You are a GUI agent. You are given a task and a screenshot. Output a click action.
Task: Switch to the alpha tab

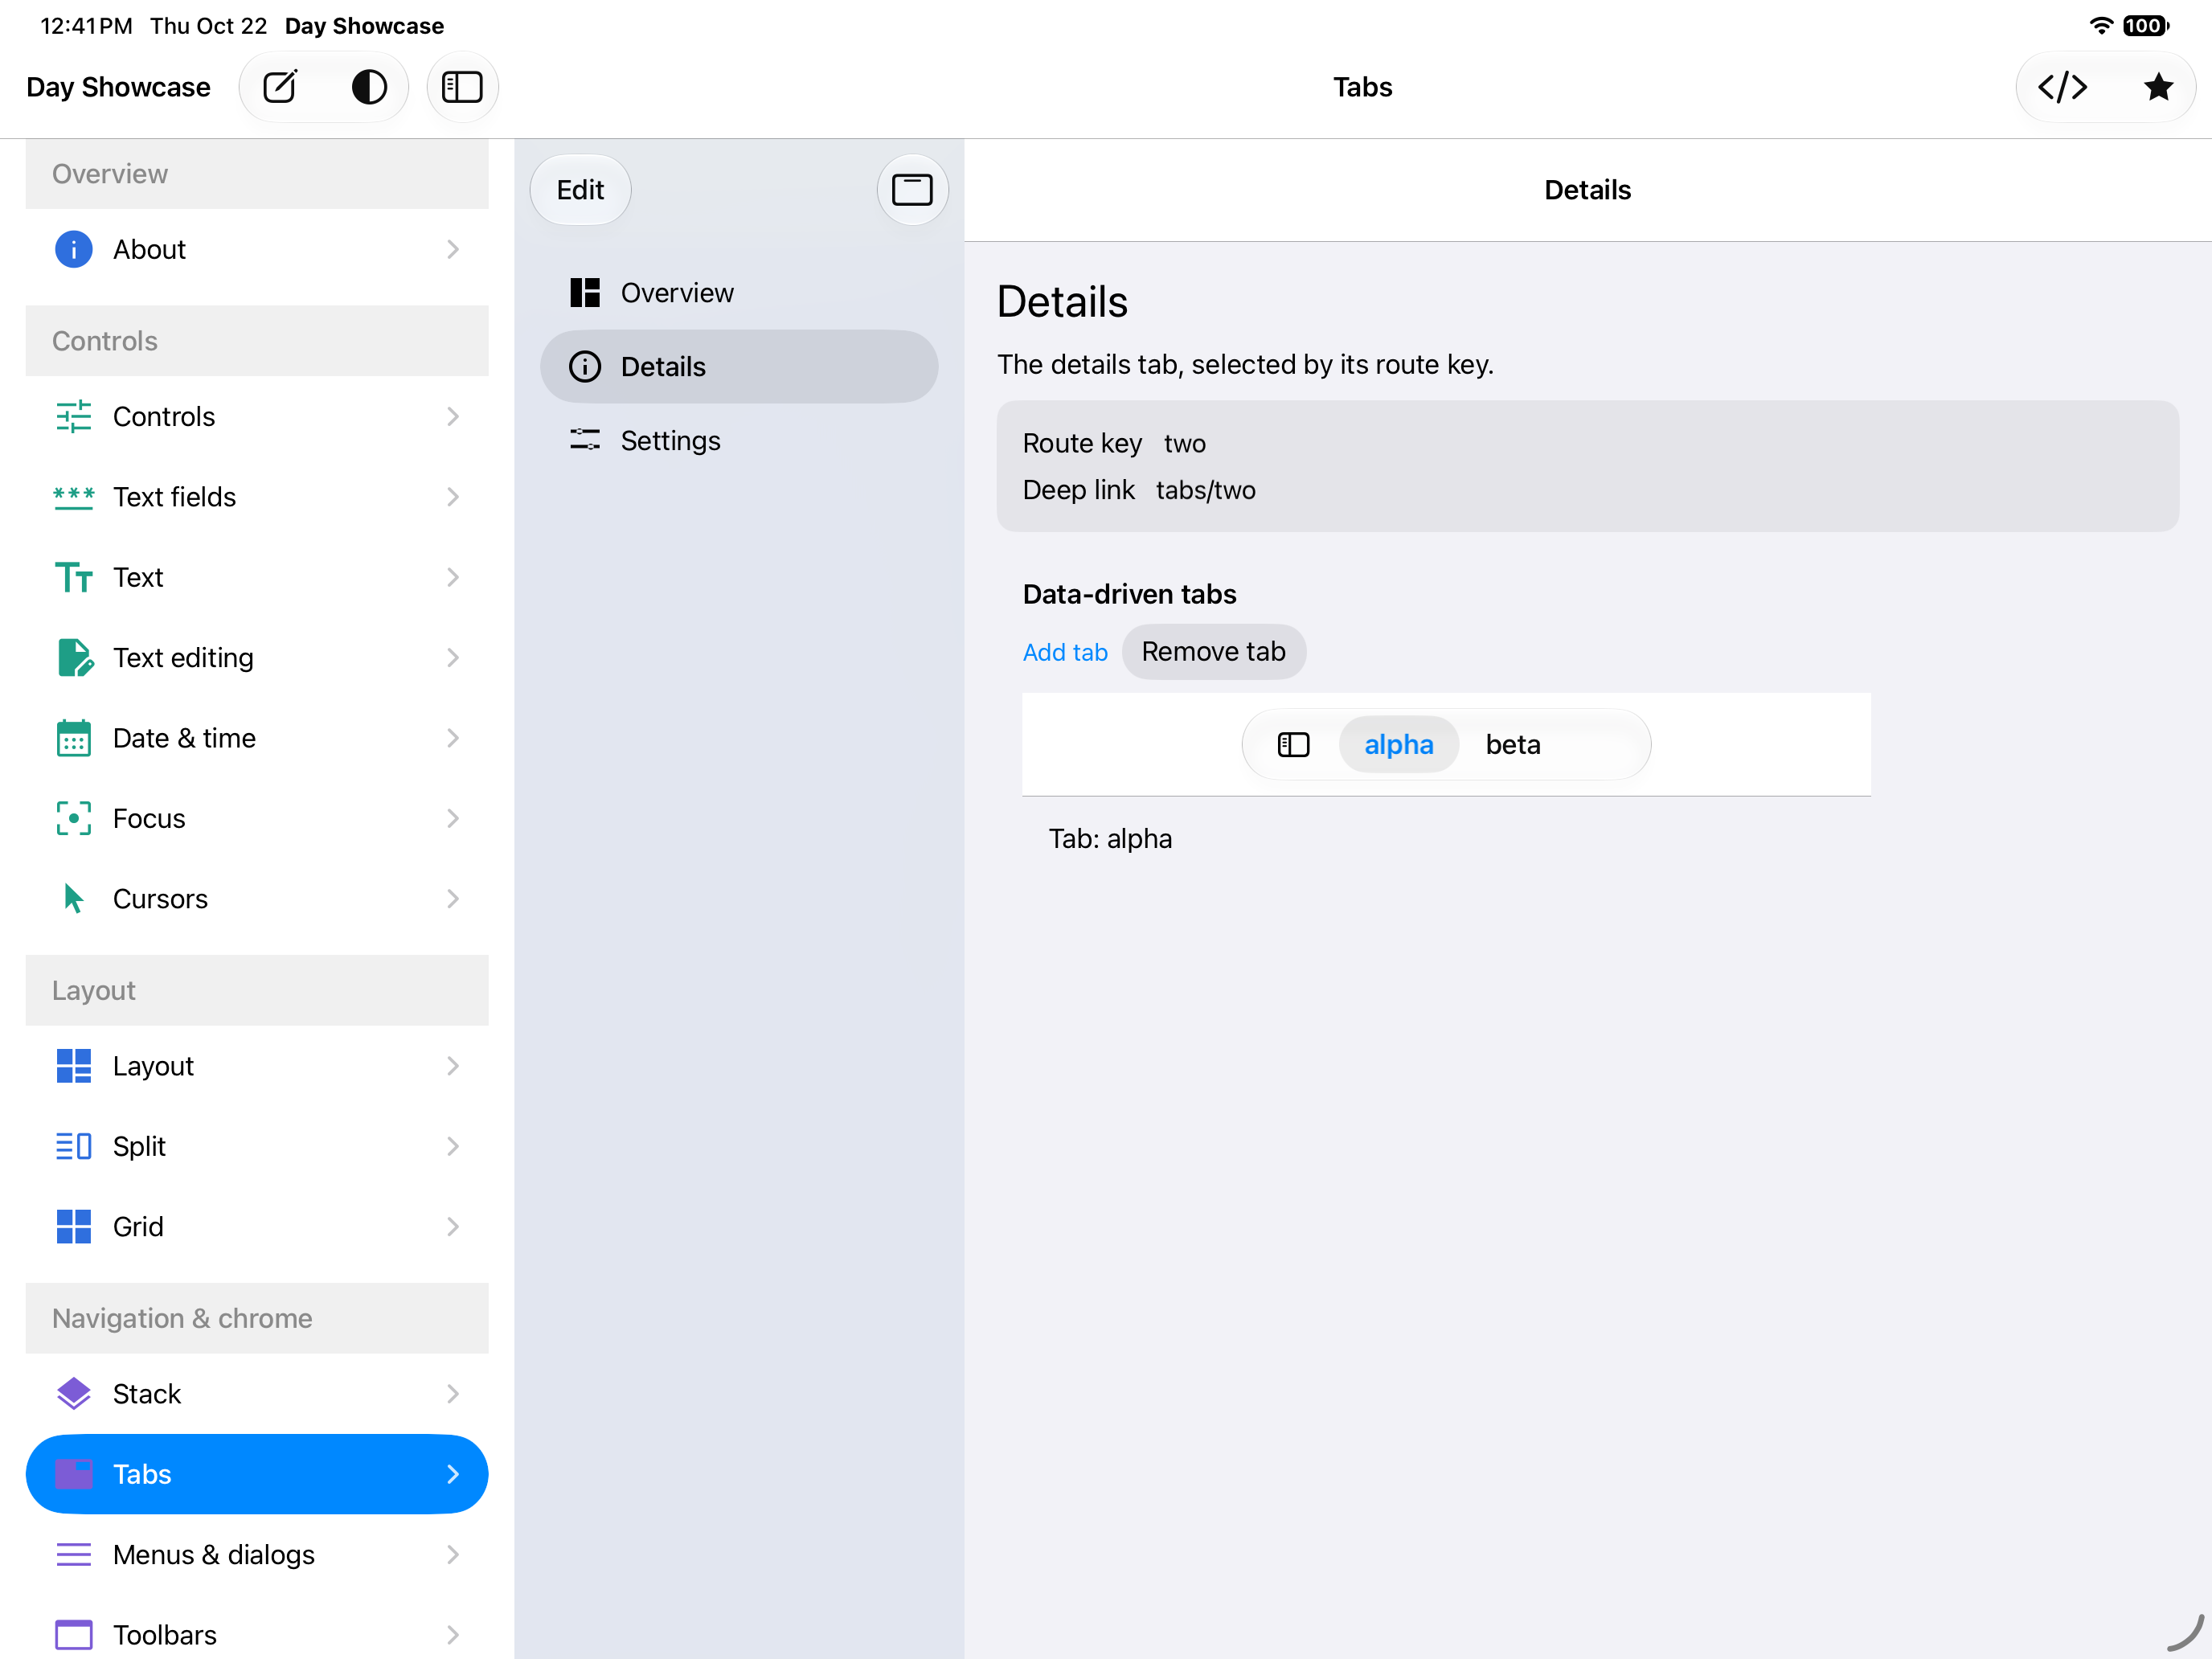[x=1398, y=745]
